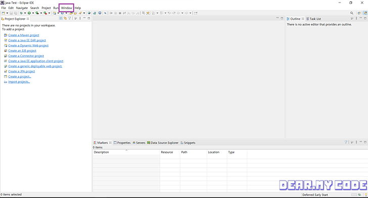The image size is (368, 198).
Task: Click the Save toolbar icon
Action: 11,13
